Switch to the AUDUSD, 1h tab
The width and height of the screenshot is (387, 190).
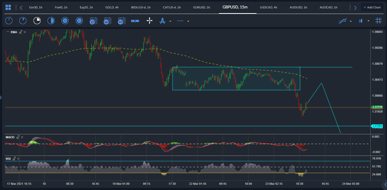[x=298, y=7]
